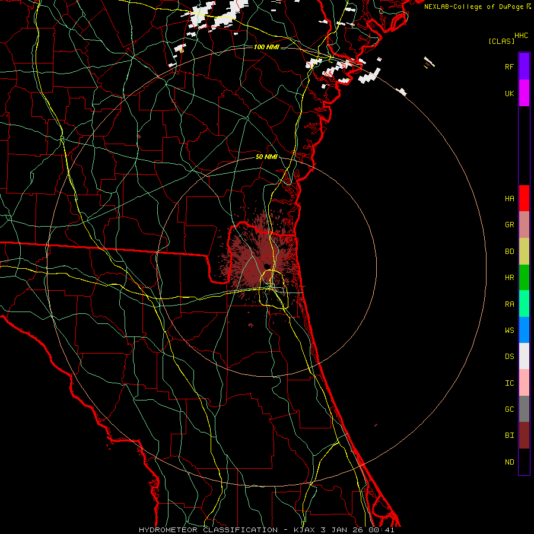Click the HA legend label
534x534 pixels.
pos(509,199)
